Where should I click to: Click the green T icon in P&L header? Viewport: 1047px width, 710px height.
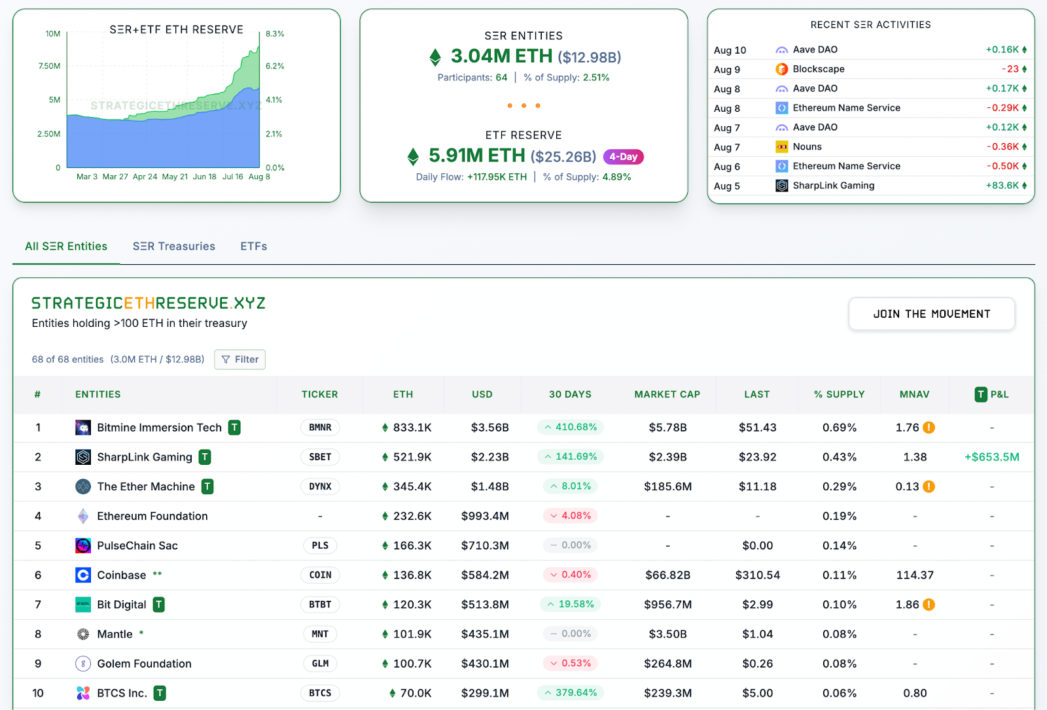coord(980,394)
